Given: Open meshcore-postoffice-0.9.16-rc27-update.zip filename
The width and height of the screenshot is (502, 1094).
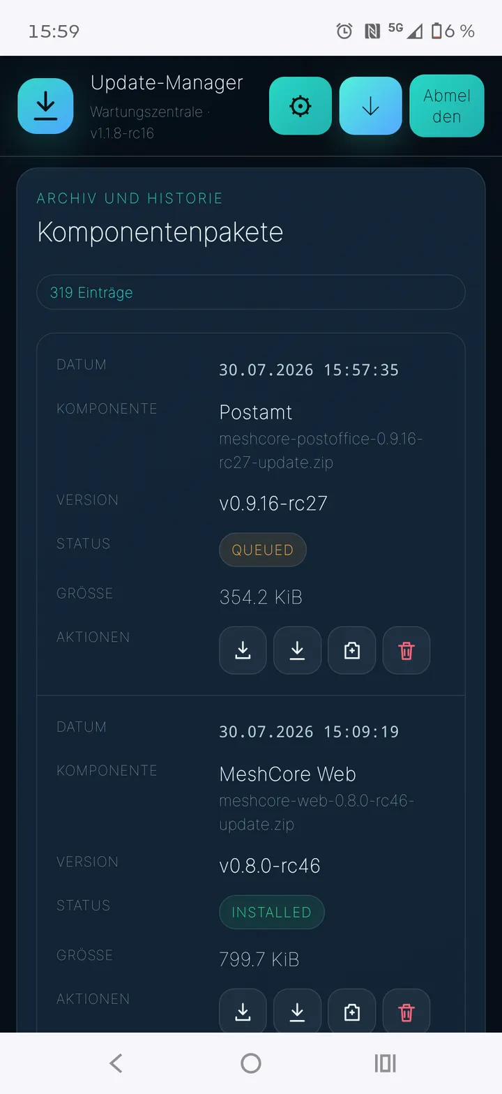Looking at the screenshot, I should coord(321,451).
